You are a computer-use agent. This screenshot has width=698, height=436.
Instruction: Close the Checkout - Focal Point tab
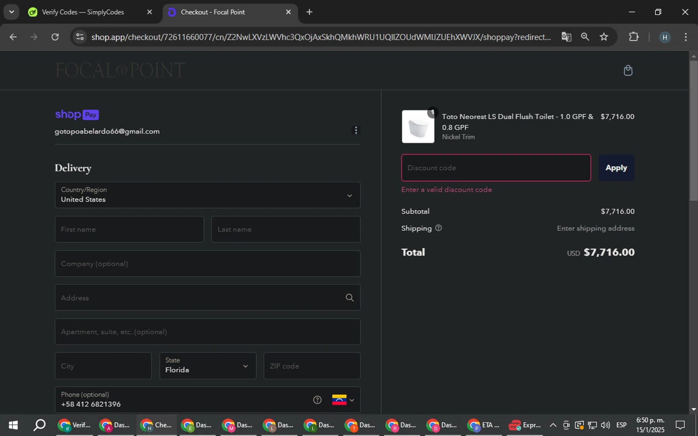(x=289, y=12)
